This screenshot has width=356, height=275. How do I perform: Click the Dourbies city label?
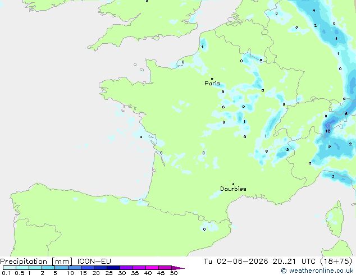(x=233, y=189)
